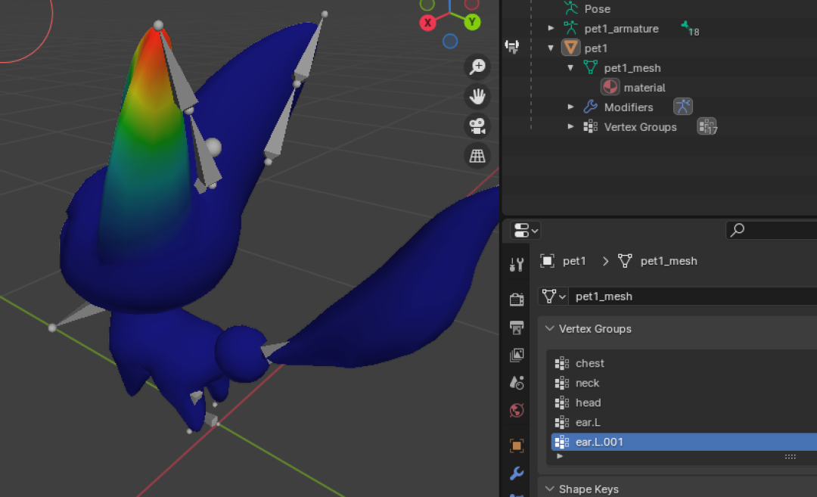Select the neck vertex group

click(x=684, y=383)
